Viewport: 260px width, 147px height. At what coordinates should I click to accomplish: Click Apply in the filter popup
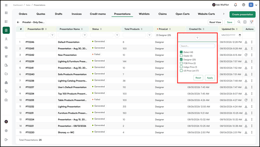click(210, 78)
